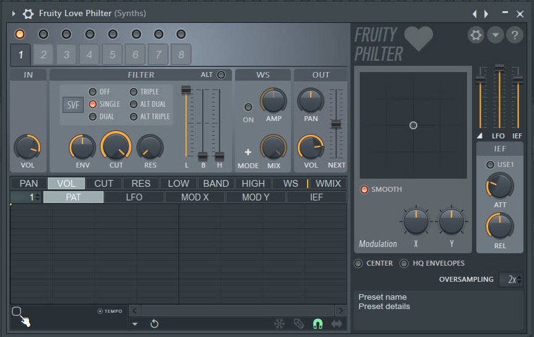Click the band-pass B fader
Image resolution: width=534 pixels, height=337 pixels.
(x=203, y=156)
